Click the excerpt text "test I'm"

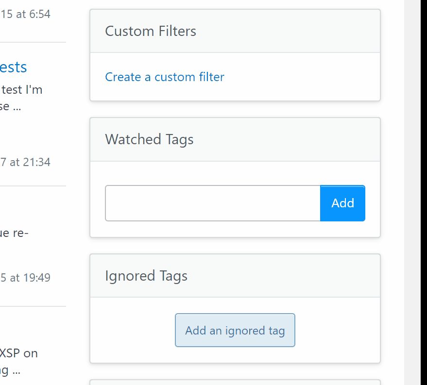pos(22,90)
